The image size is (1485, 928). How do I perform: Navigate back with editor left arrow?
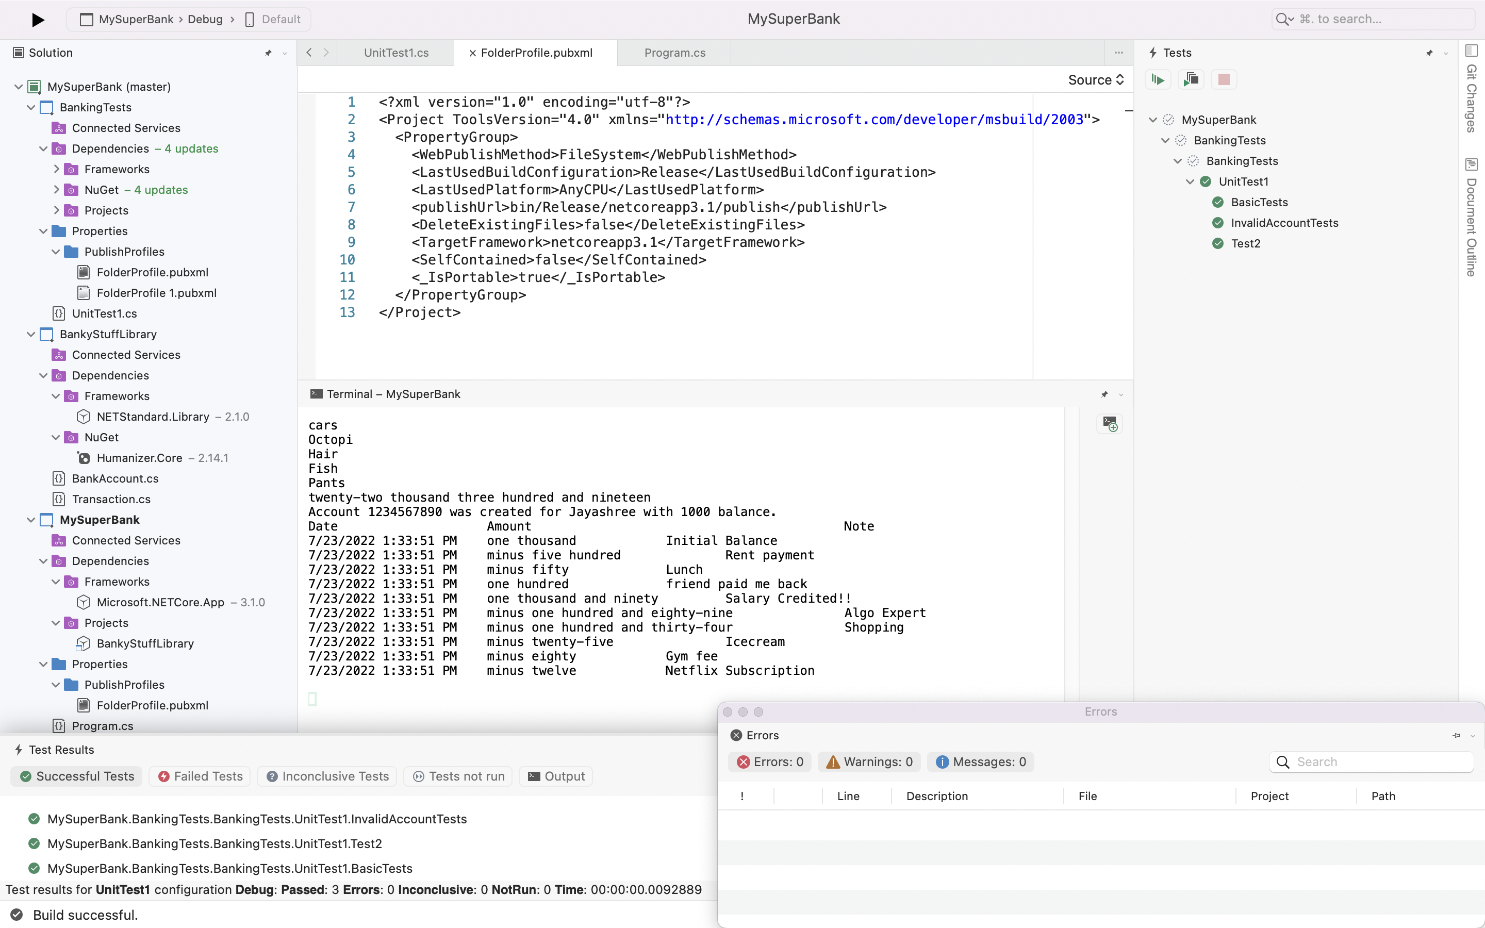[x=309, y=53]
